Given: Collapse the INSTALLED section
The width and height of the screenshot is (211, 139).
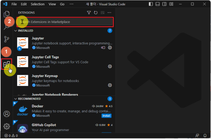Looking at the screenshot, I should [15, 31].
